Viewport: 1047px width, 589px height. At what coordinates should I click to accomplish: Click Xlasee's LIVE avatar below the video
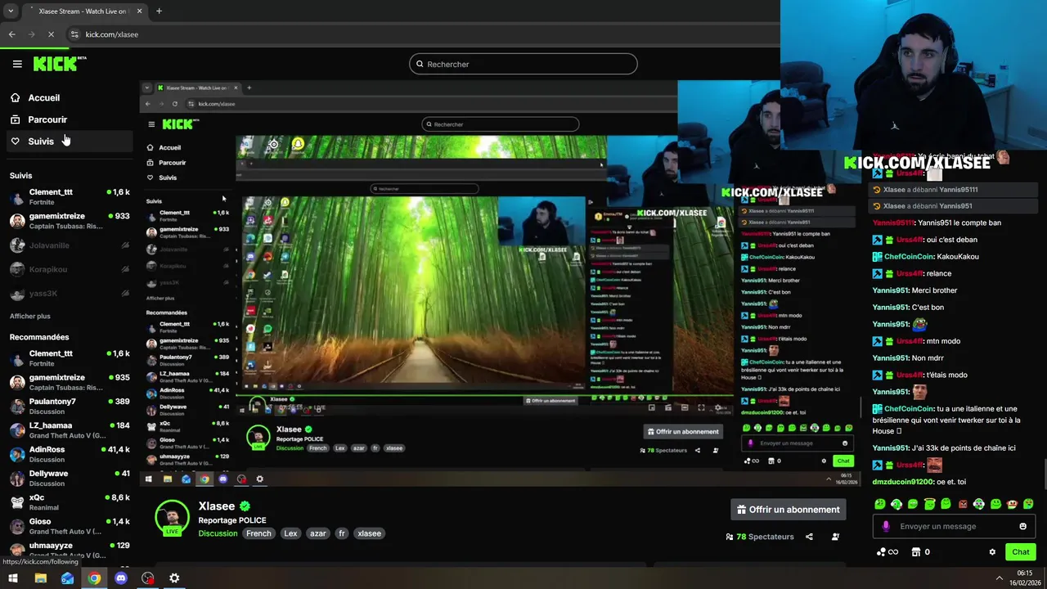pyautogui.click(x=172, y=518)
